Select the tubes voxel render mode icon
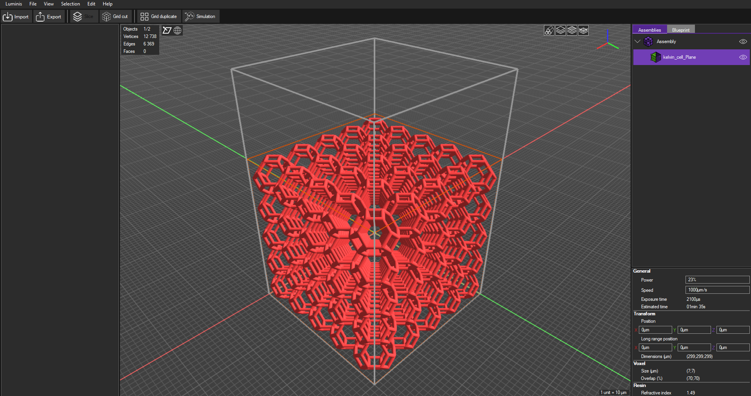The image size is (751, 396). pos(549,31)
